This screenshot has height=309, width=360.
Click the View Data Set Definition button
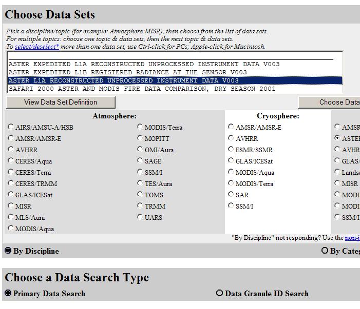click(x=60, y=102)
